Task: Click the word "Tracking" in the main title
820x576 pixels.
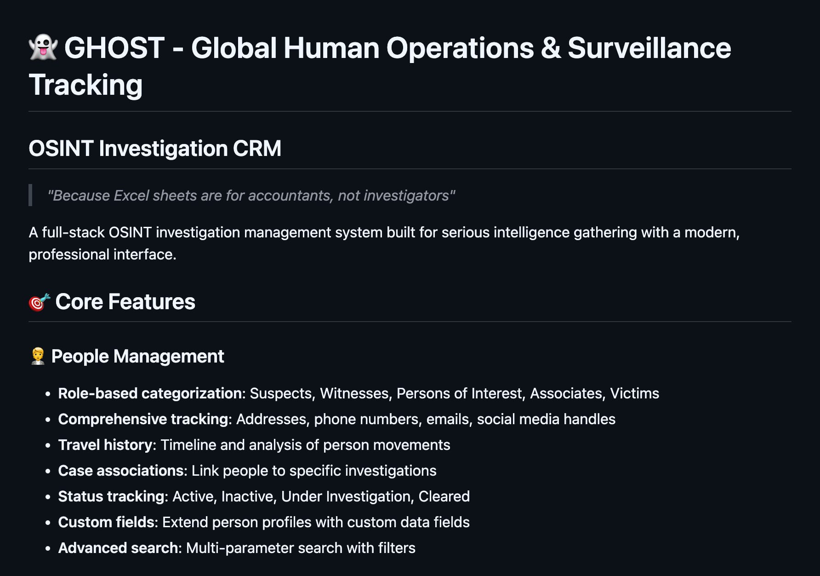Action: click(x=85, y=85)
